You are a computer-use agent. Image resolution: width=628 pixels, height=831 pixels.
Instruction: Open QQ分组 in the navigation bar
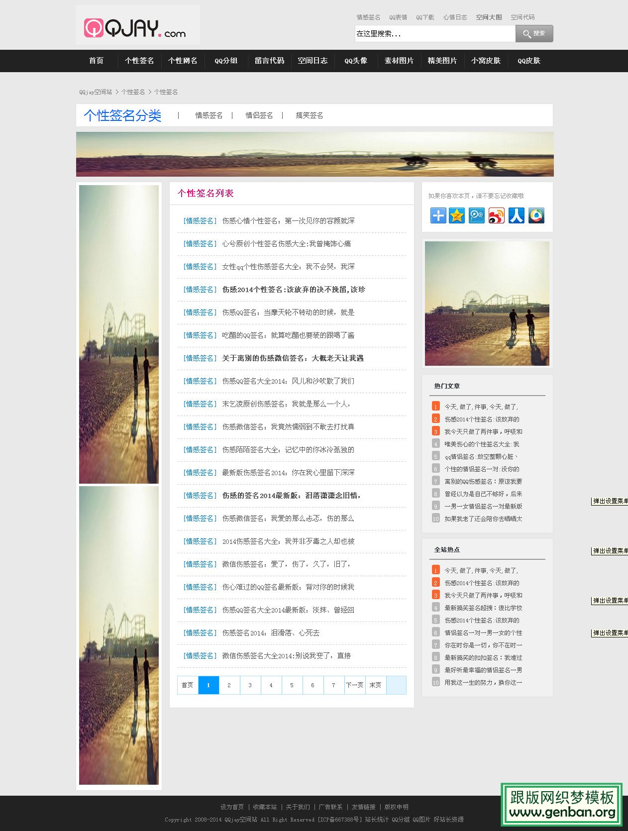(226, 61)
